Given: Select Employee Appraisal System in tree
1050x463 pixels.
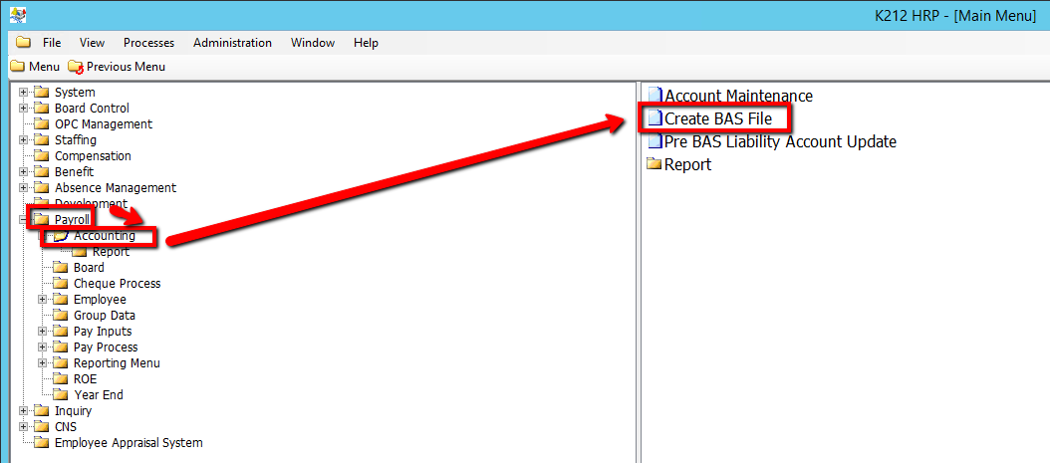Looking at the screenshot, I should tap(128, 443).
